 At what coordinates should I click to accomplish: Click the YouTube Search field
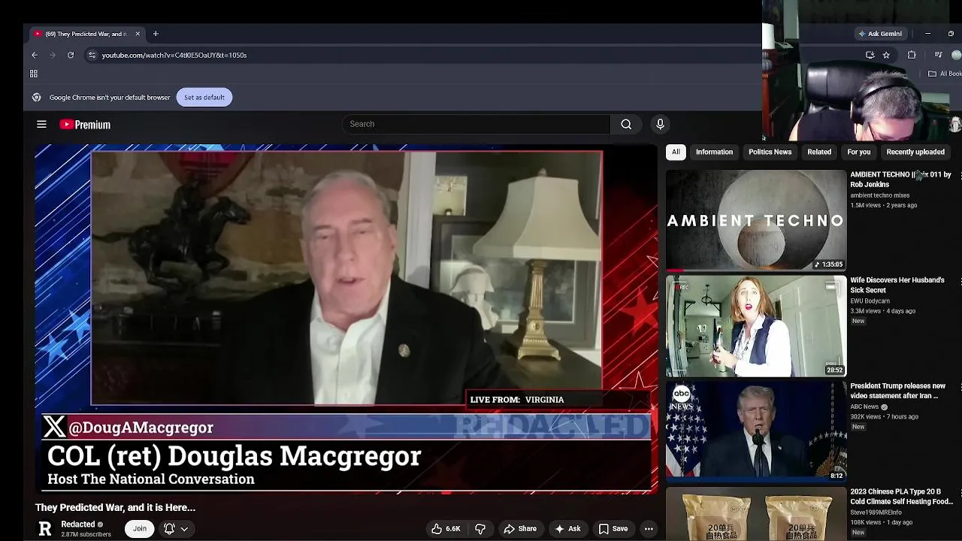[476, 124]
